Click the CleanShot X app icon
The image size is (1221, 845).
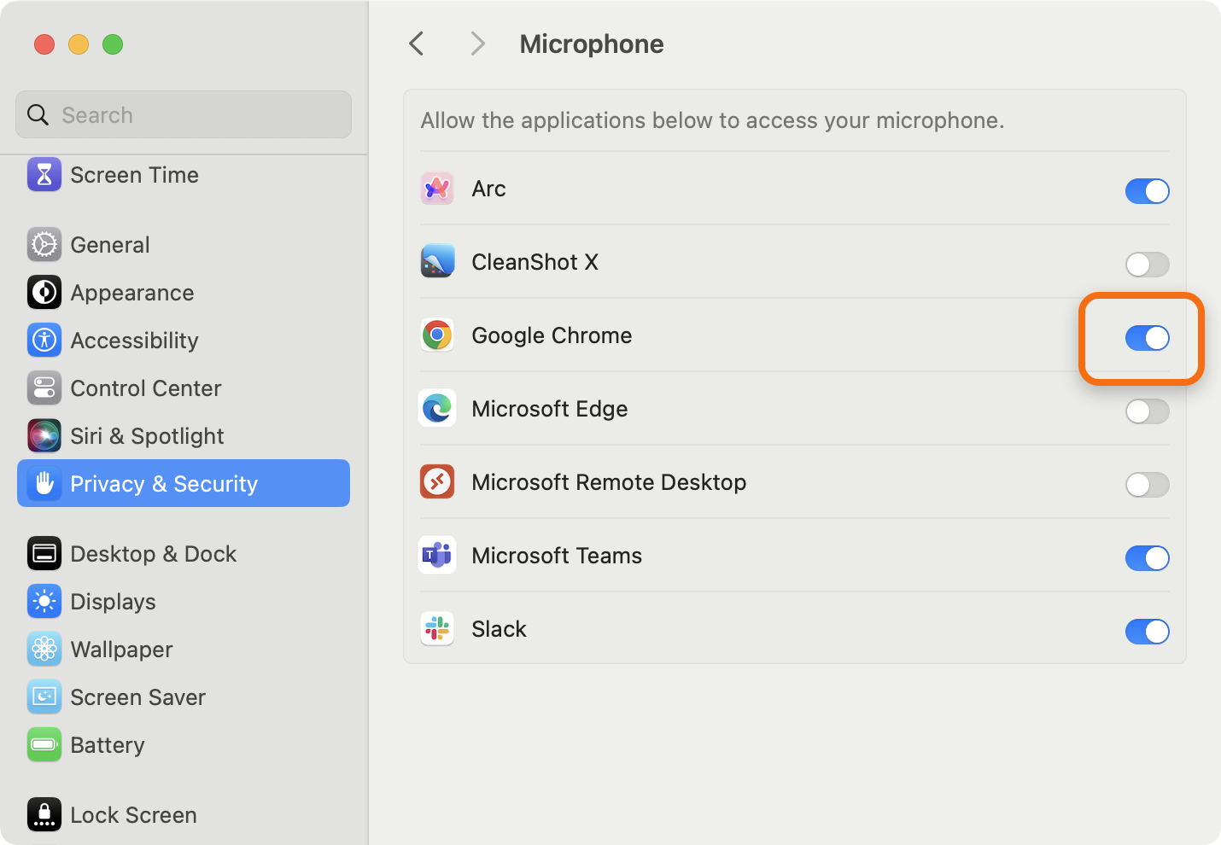click(x=437, y=261)
